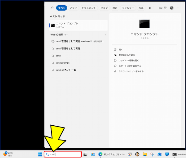Open the weather widget showing 26°C
This screenshot has width=186, height=158.
(x=8, y=154)
